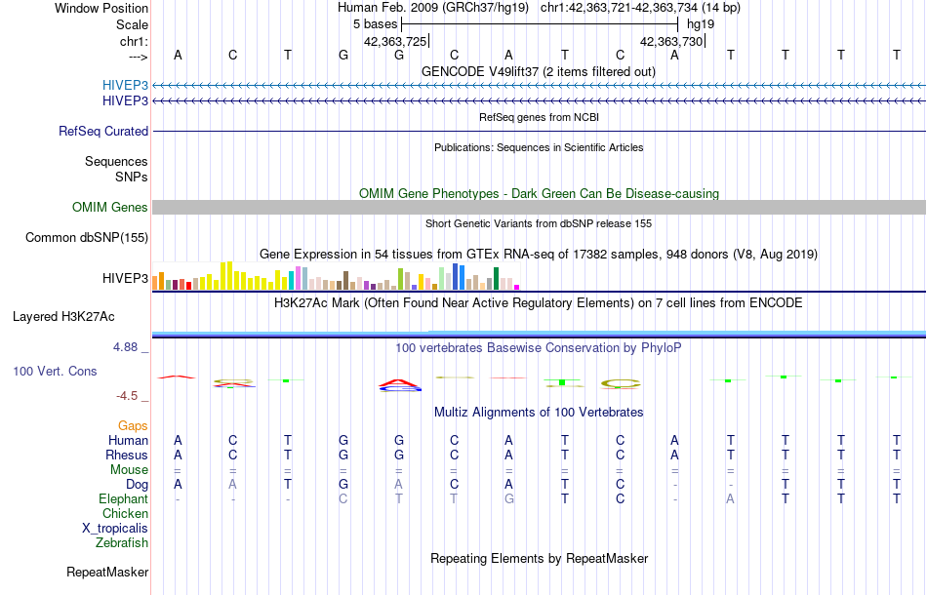Open the OMIM Gene Phenotypes track title
Image resolution: width=927 pixels, height=595 pixels.
coord(539,194)
